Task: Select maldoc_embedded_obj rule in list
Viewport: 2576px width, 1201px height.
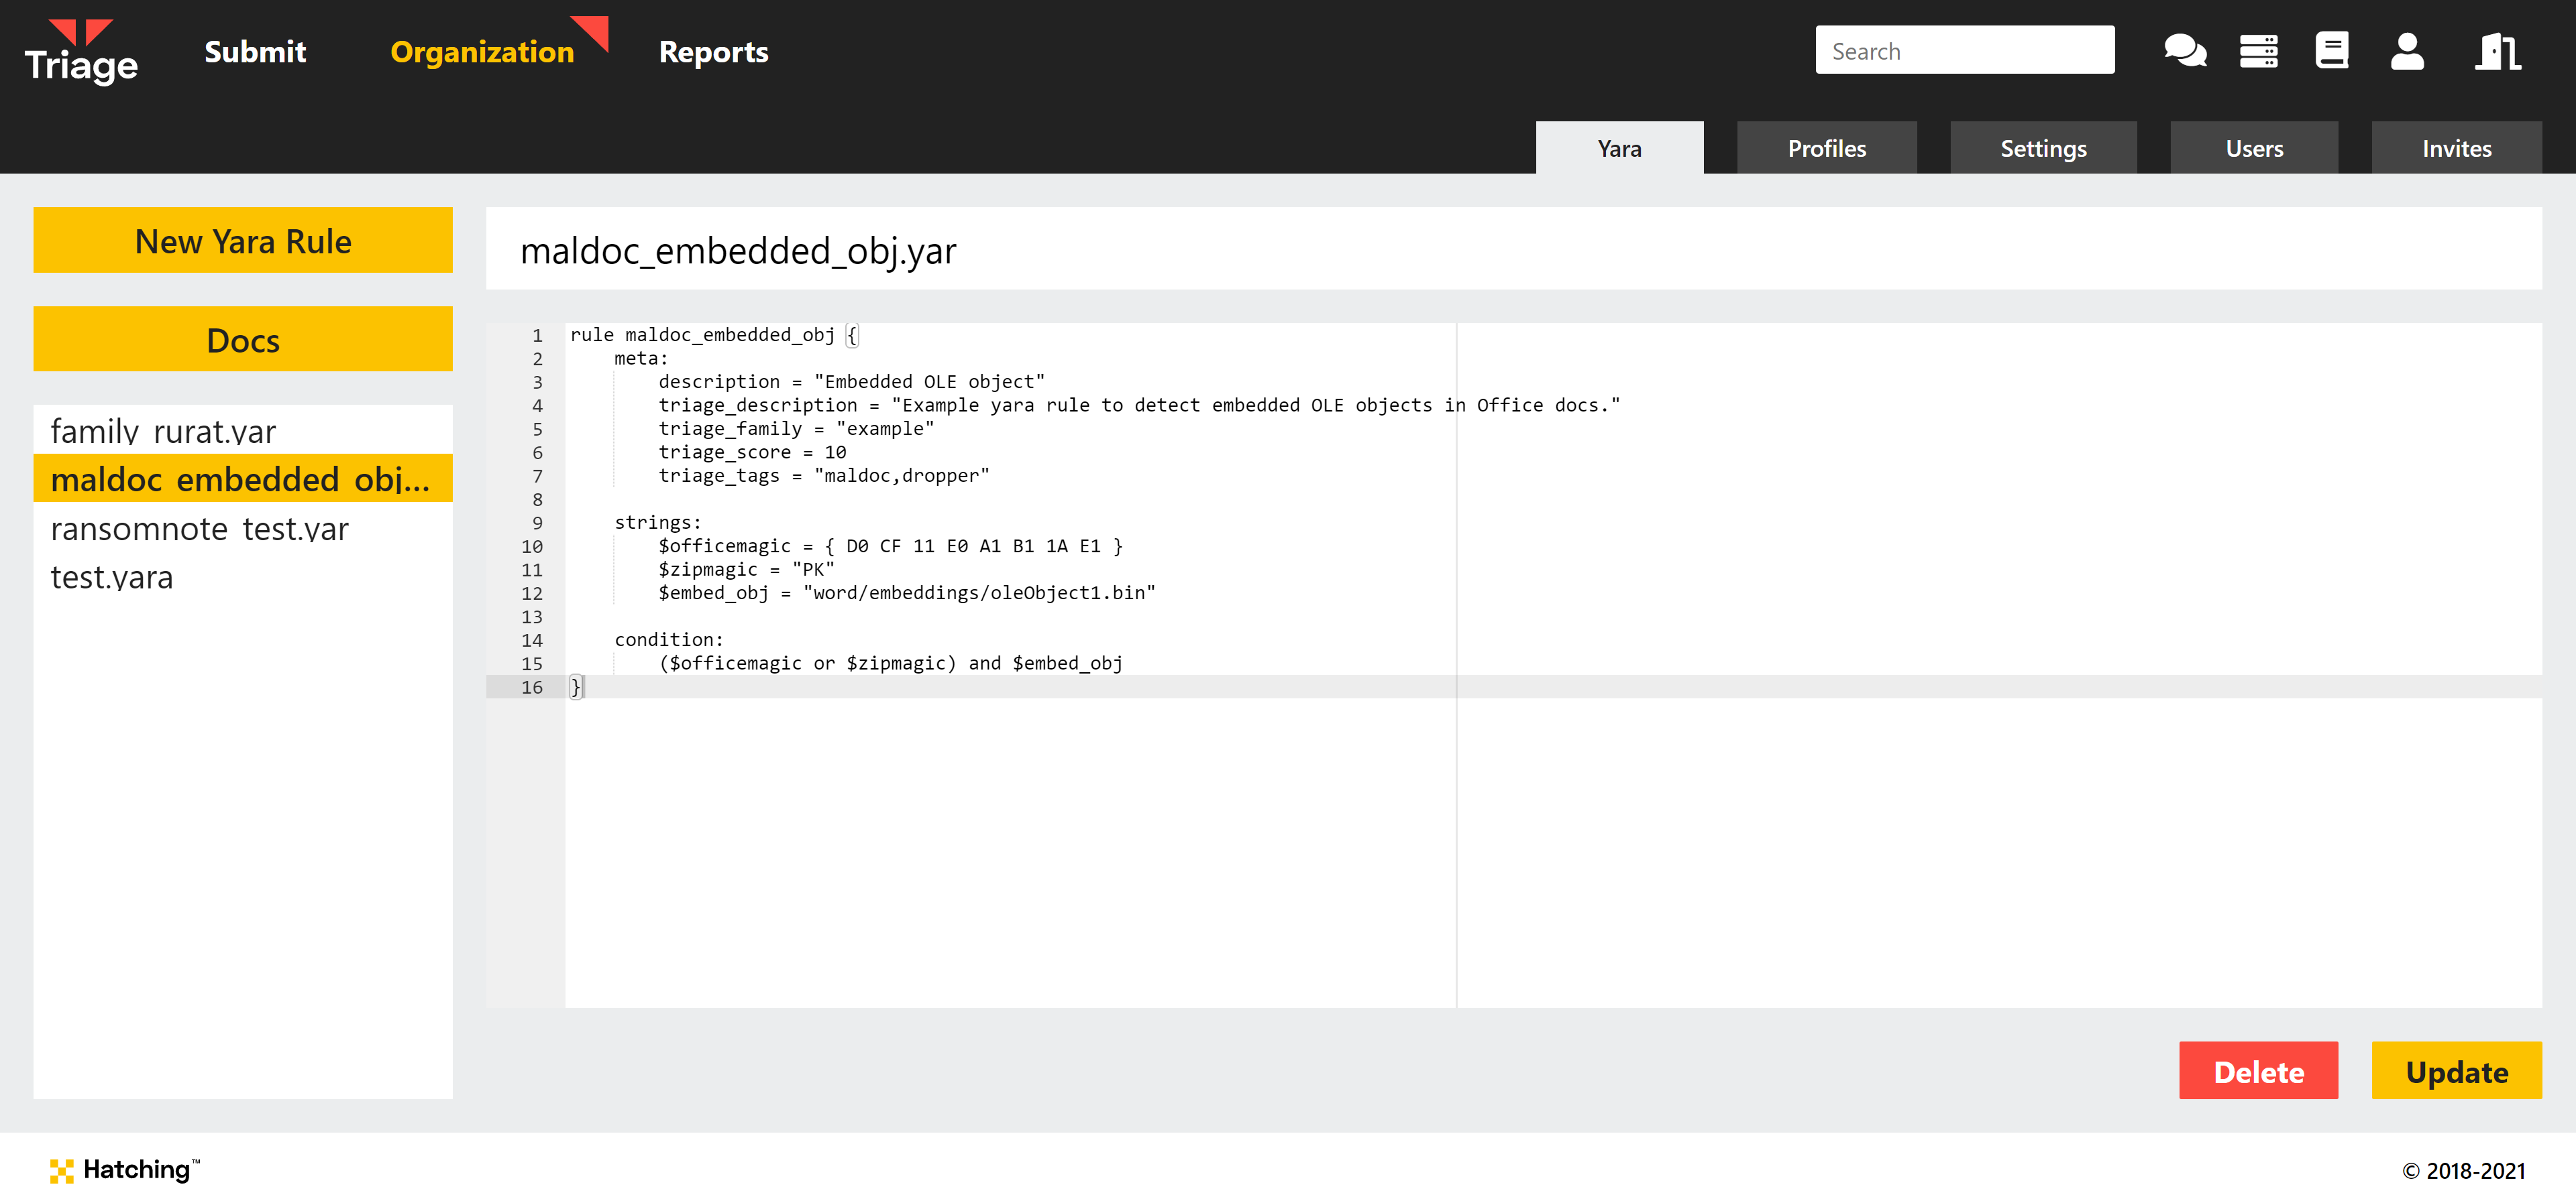Action: pos(243,479)
